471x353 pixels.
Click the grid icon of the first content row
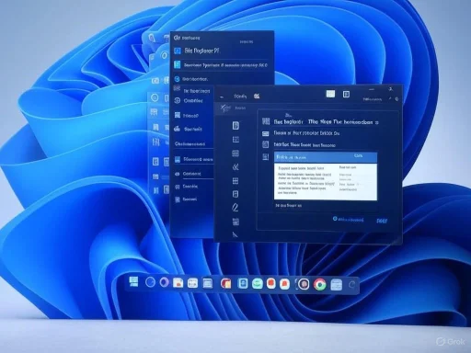[x=266, y=121]
